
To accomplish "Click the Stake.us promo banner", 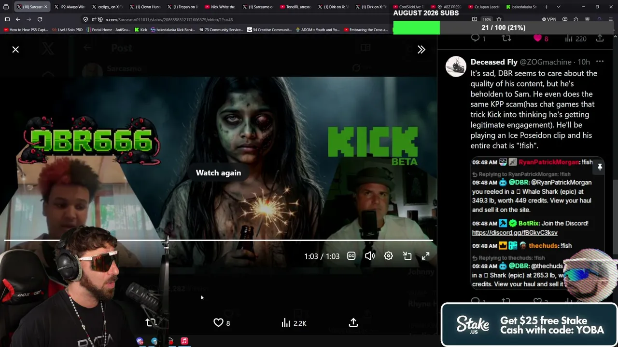I will tap(529, 325).
